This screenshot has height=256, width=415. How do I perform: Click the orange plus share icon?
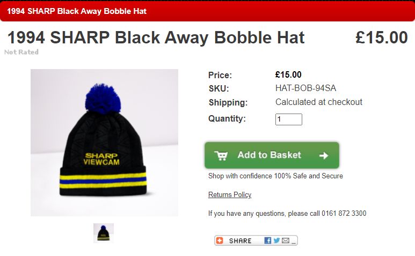tap(220, 240)
